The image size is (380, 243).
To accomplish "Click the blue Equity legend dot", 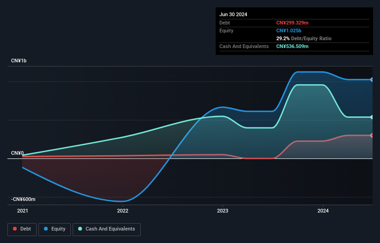I will pyautogui.click(x=46, y=229).
